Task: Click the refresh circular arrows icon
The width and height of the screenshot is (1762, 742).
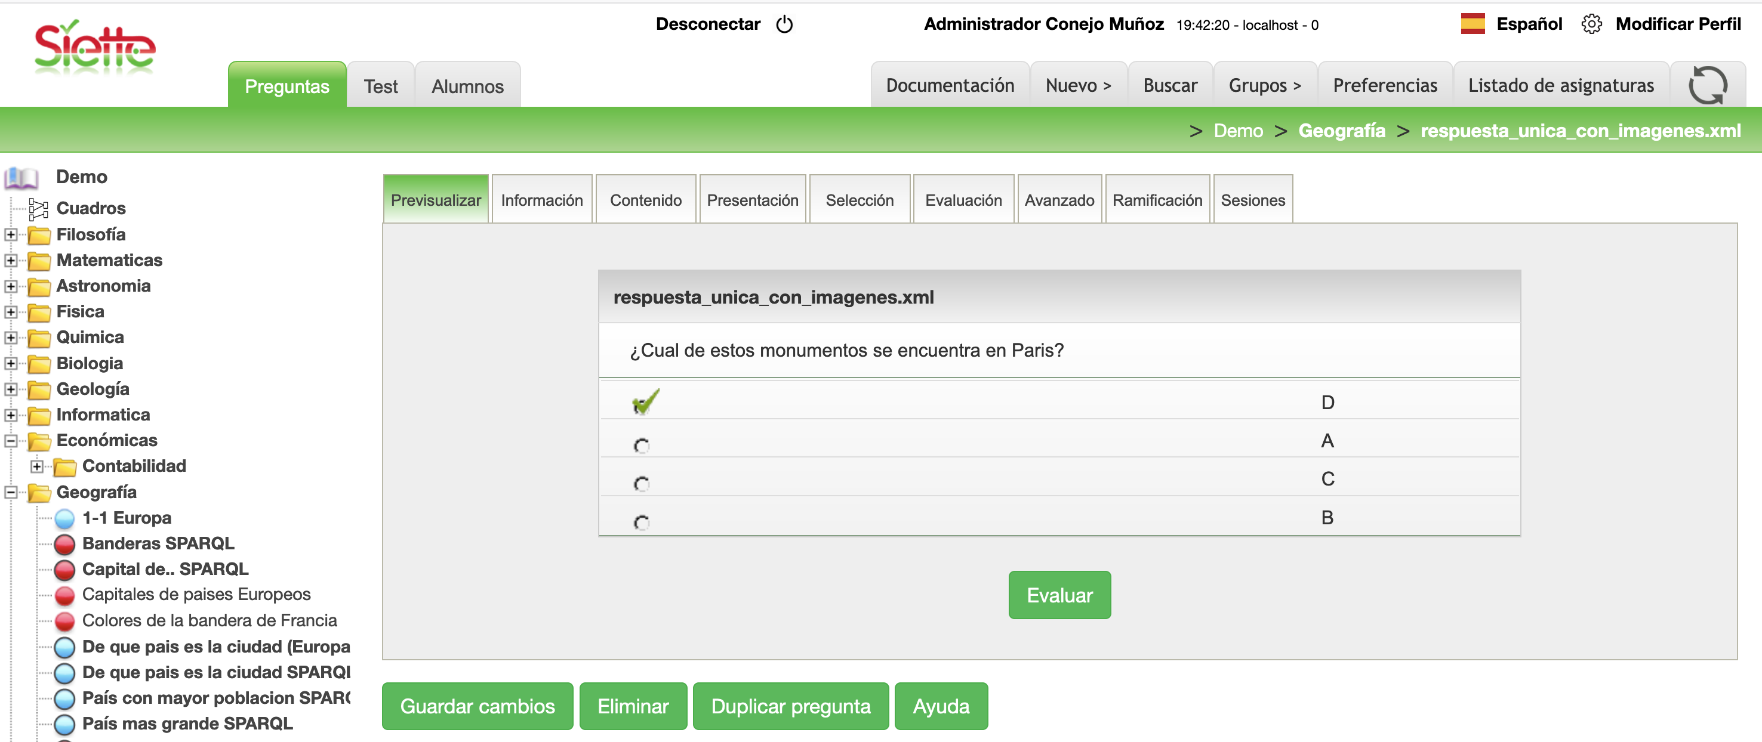Action: click(x=1706, y=85)
